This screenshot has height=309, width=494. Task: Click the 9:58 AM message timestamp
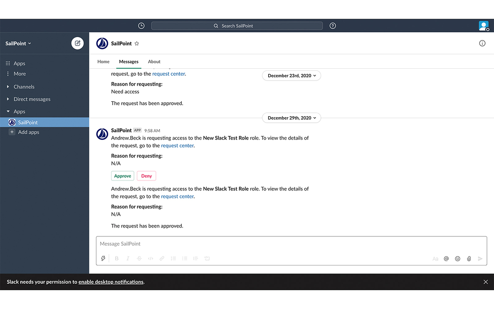click(x=152, y=131)
